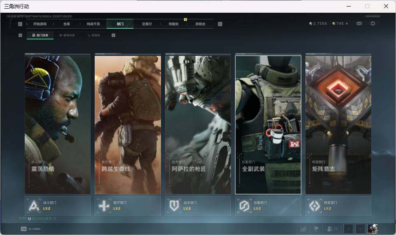This screenshot has width=396, height=235.
Task: Open the mail envelope icon
Action: tap(359, 23)
